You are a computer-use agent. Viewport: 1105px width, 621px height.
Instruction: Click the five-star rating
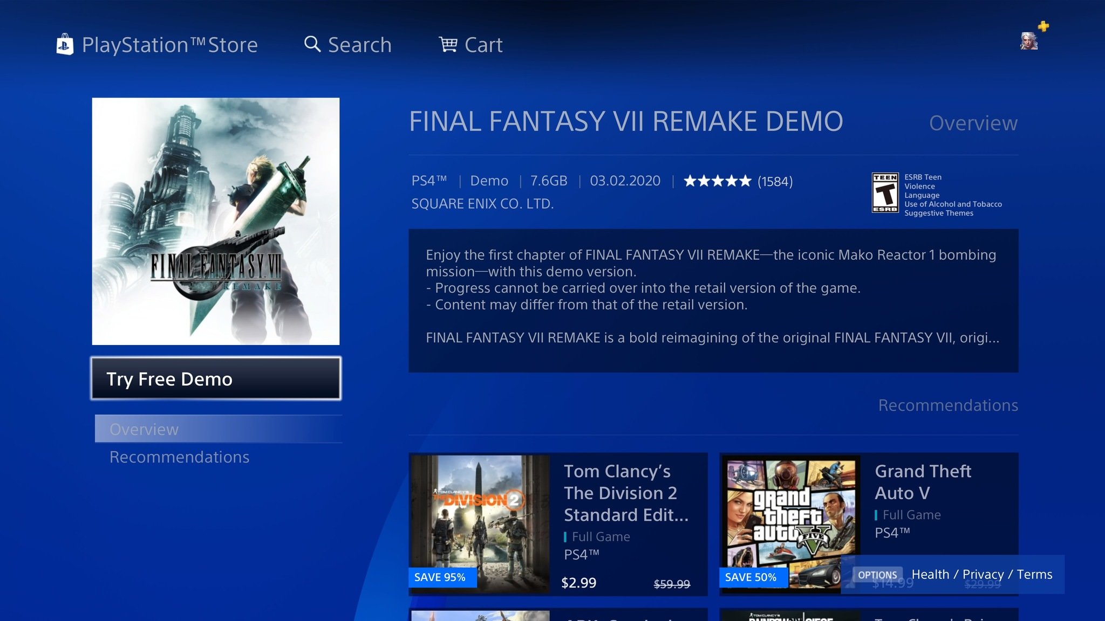click(x=717, y=181)
